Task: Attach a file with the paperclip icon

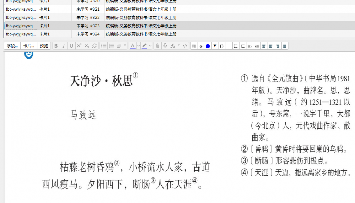Action: (x=157, y=46)
